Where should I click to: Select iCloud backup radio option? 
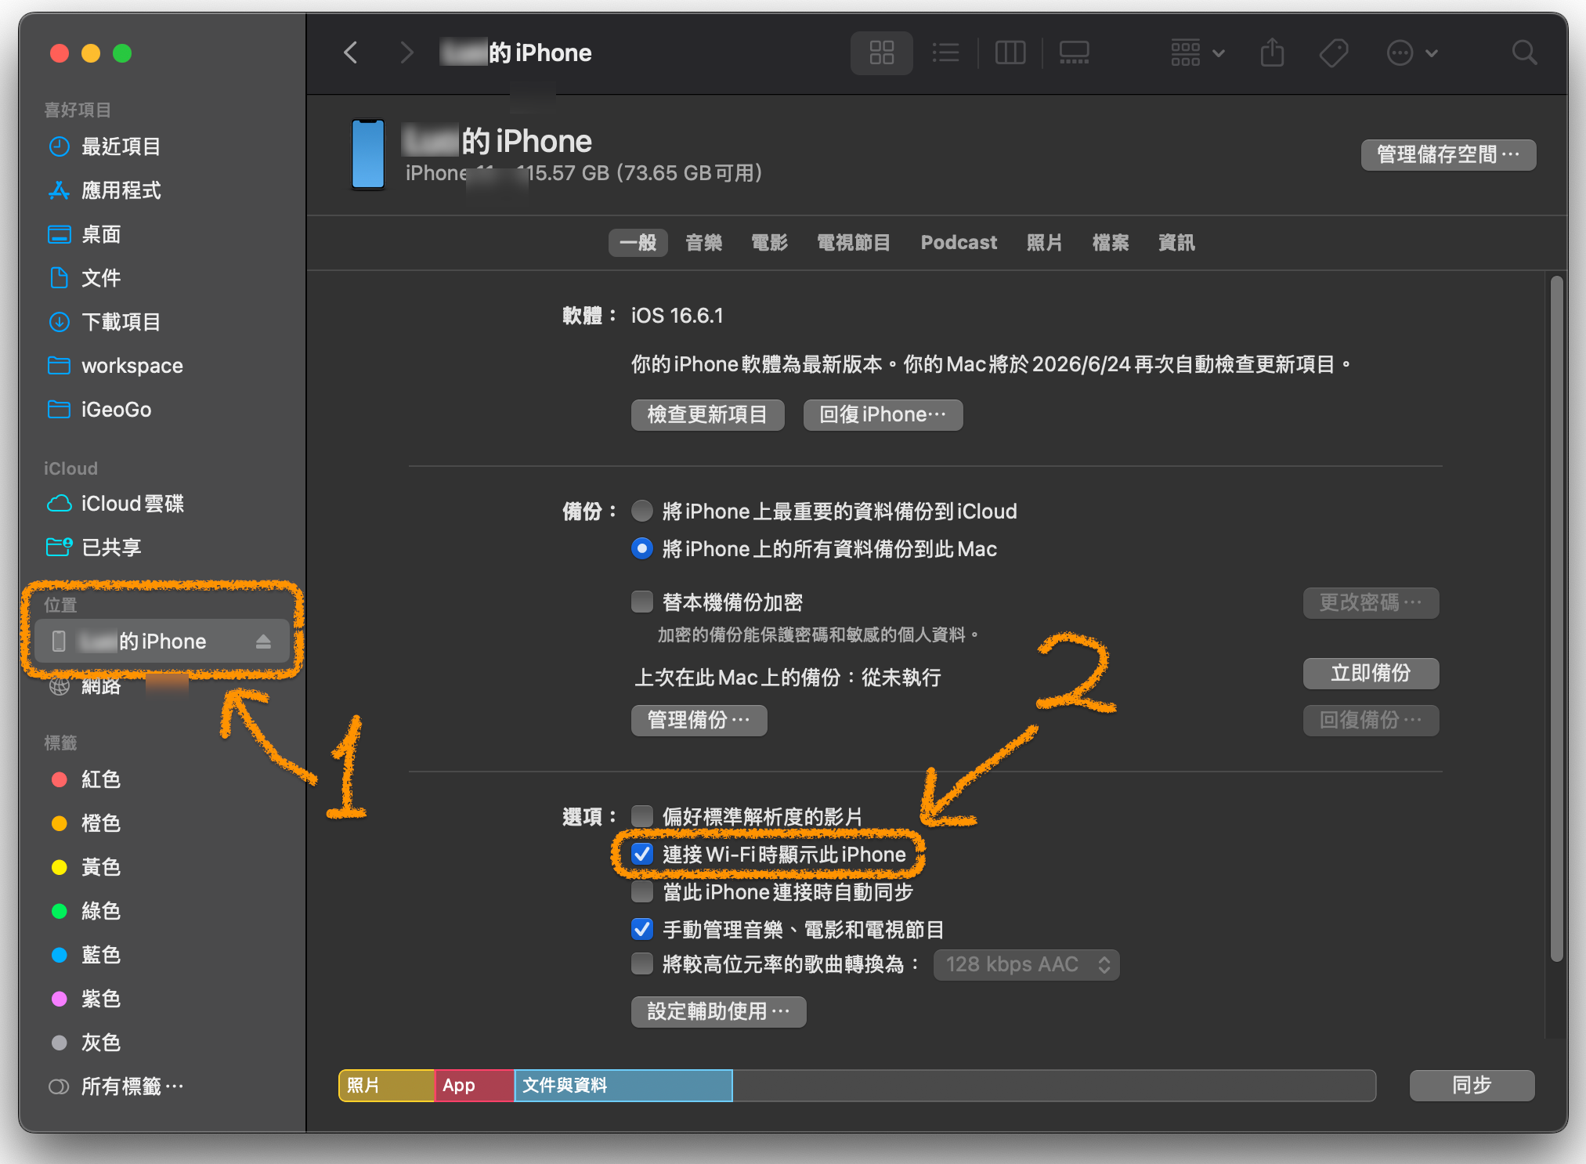642,512
